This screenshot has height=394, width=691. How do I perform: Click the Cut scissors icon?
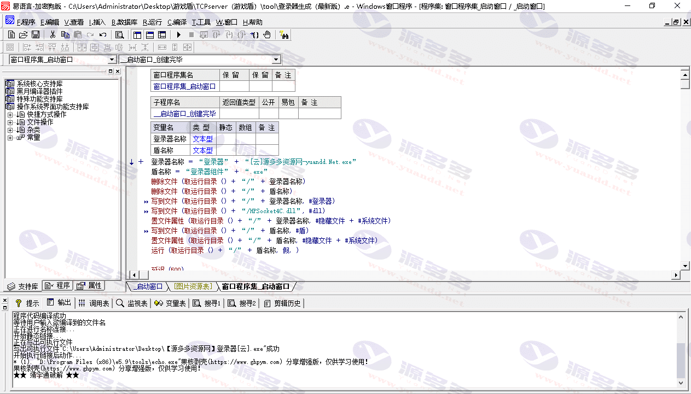(53, 34)
